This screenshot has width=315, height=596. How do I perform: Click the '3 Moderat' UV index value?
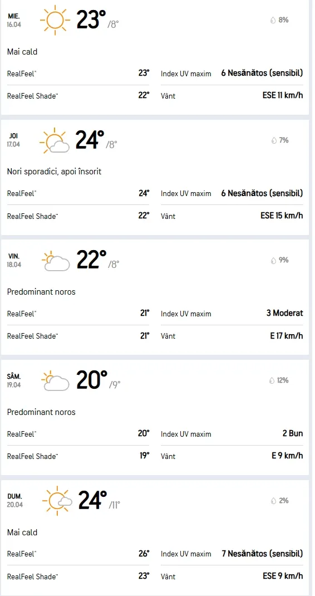click(x=284, y=313)
